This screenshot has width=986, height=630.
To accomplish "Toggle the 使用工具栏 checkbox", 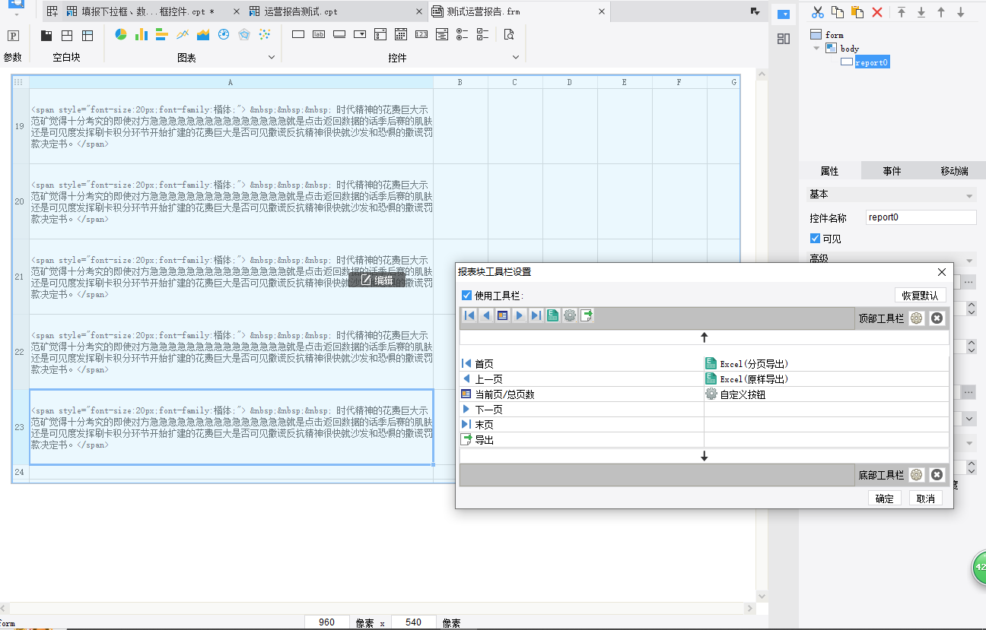I will tap(467, 296).
